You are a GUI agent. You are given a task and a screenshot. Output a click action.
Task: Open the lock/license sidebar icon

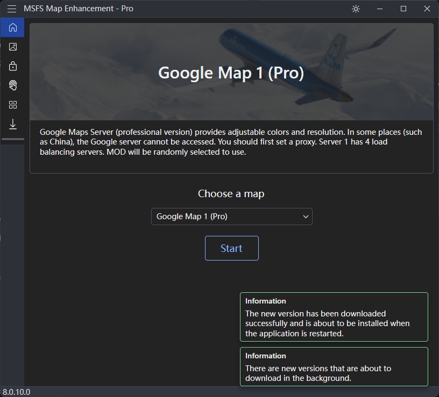(12, 66)
